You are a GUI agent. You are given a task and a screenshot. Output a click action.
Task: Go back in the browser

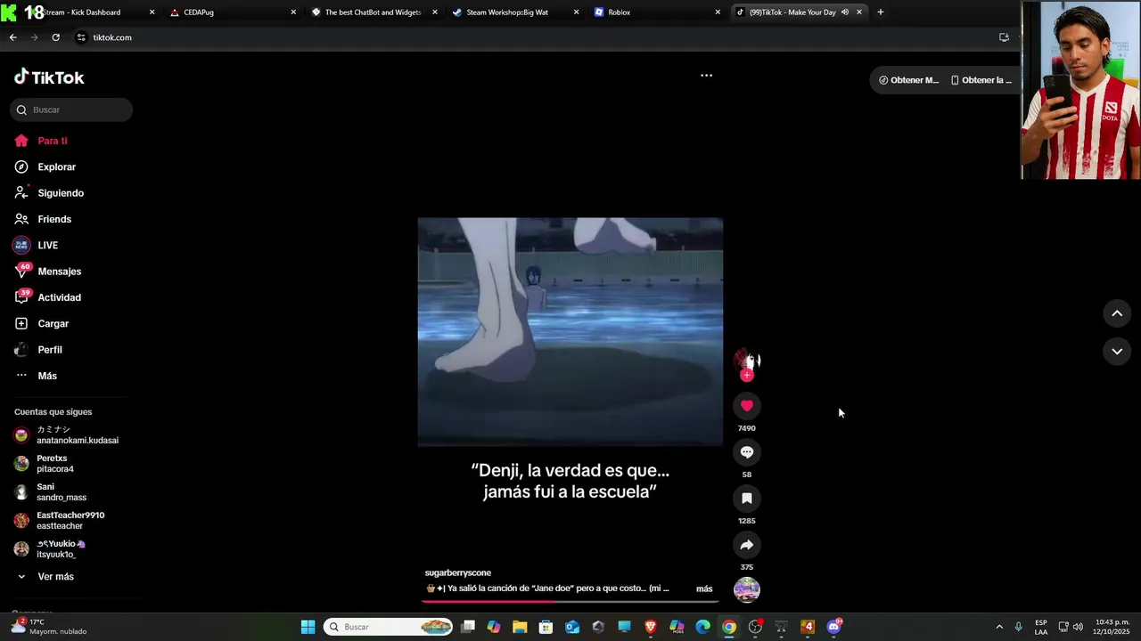coord(12,37)
